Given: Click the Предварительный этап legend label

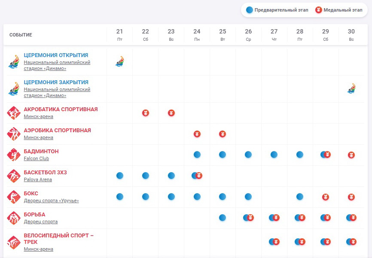Looking at the screenshot, I should pos(281,10).
